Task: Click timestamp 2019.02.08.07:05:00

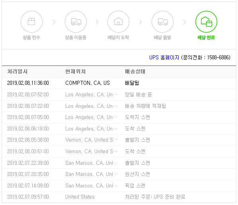Action: point(28,117)
